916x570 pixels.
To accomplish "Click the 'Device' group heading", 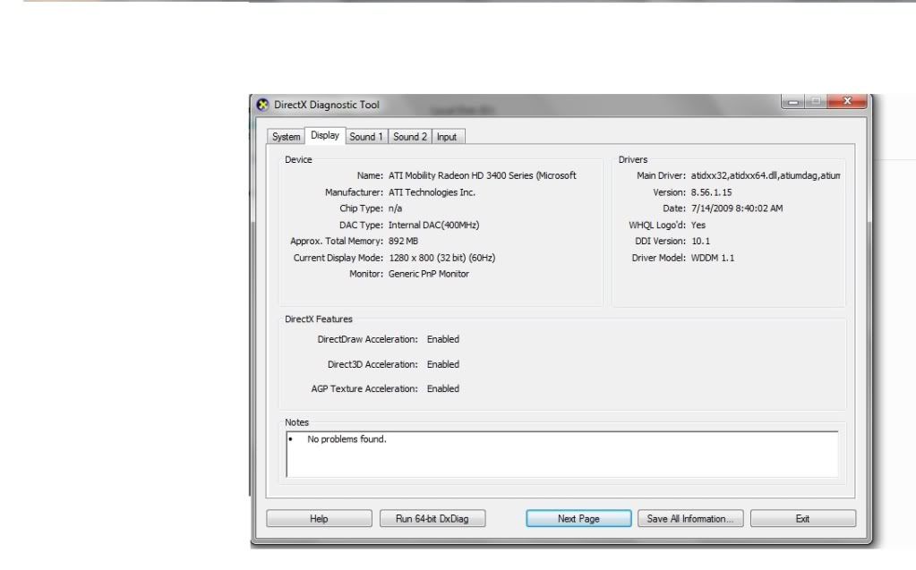I will point(298,159).
